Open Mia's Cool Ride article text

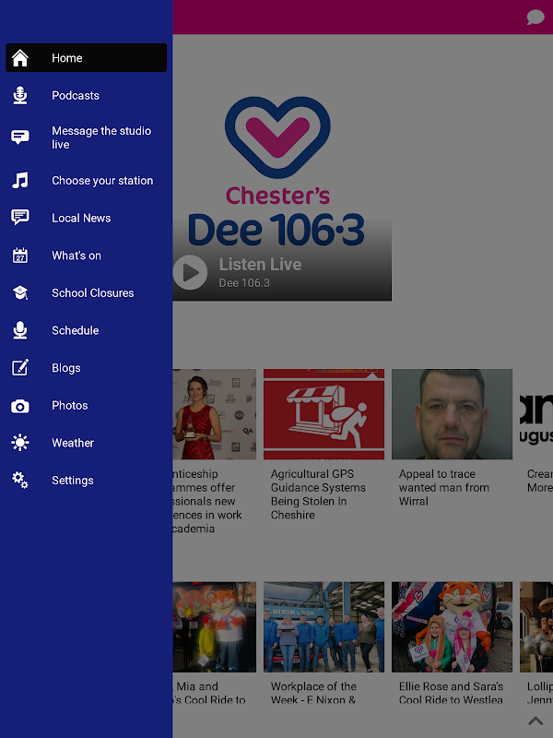pos(210,693)
